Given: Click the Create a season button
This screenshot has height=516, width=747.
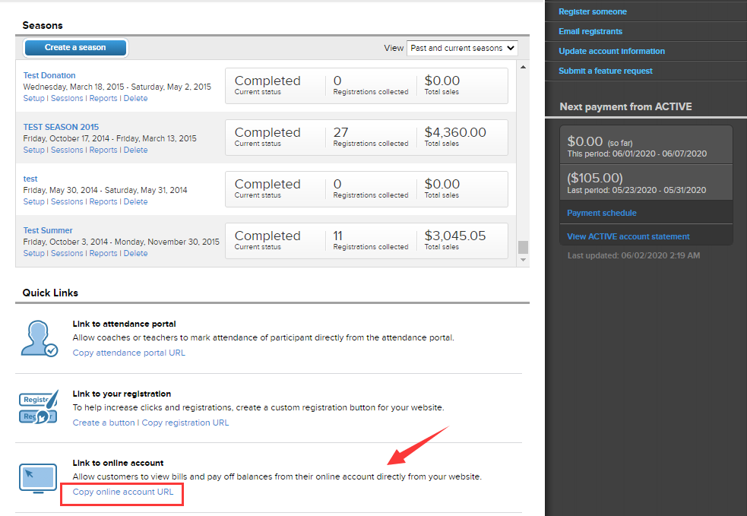Looking at the screenshot, I should 75,48.
